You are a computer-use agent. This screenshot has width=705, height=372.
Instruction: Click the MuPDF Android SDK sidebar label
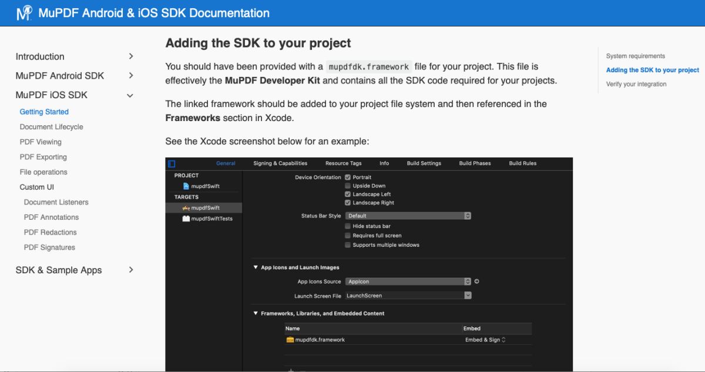(x=60, y=76)
